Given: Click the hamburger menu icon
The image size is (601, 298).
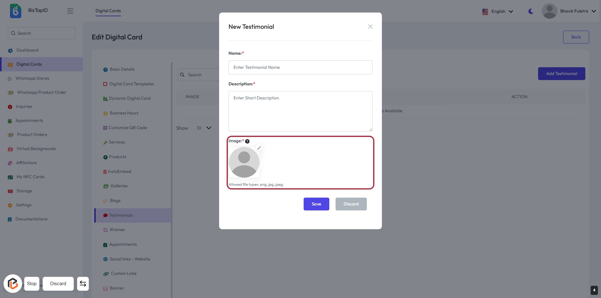Looking at the screenshot, I should pyautogui.click(x=70, y=11).
